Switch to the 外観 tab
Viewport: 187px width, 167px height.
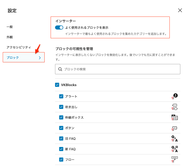(10, 37)
